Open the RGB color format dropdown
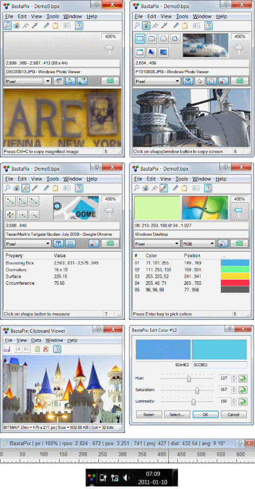Viewport: 255px width, 489px height. pyautogui.click(x=198, y=244)
